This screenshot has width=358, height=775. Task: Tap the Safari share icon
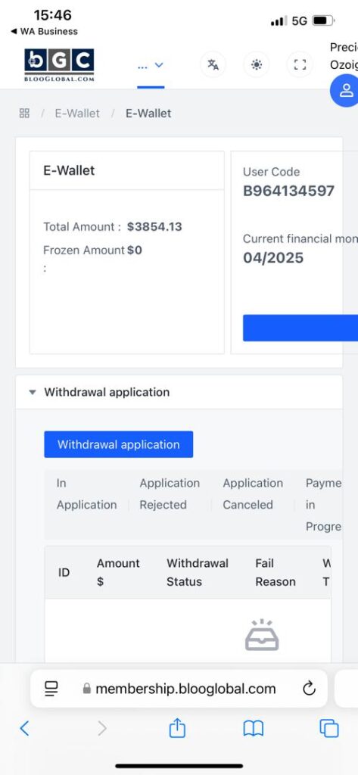click(177, 728)
